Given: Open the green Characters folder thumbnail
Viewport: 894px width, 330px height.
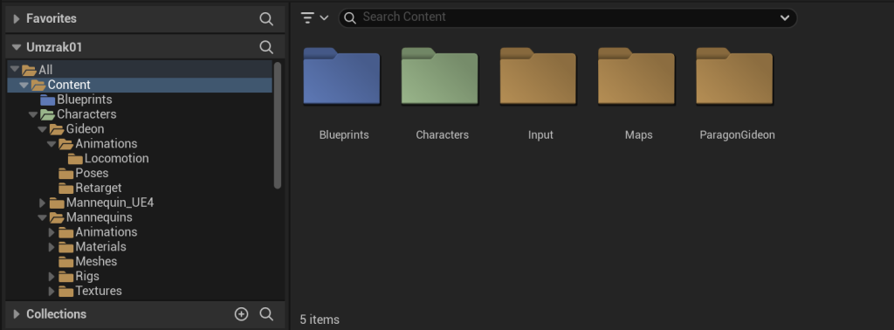Looking at the screenshot, I should (440, 76).
